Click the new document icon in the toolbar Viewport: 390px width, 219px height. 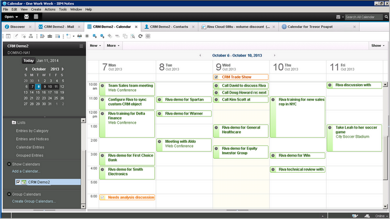click(69, 36)
